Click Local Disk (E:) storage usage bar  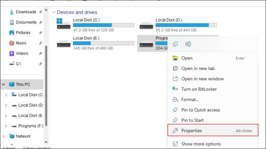[103, 43]
